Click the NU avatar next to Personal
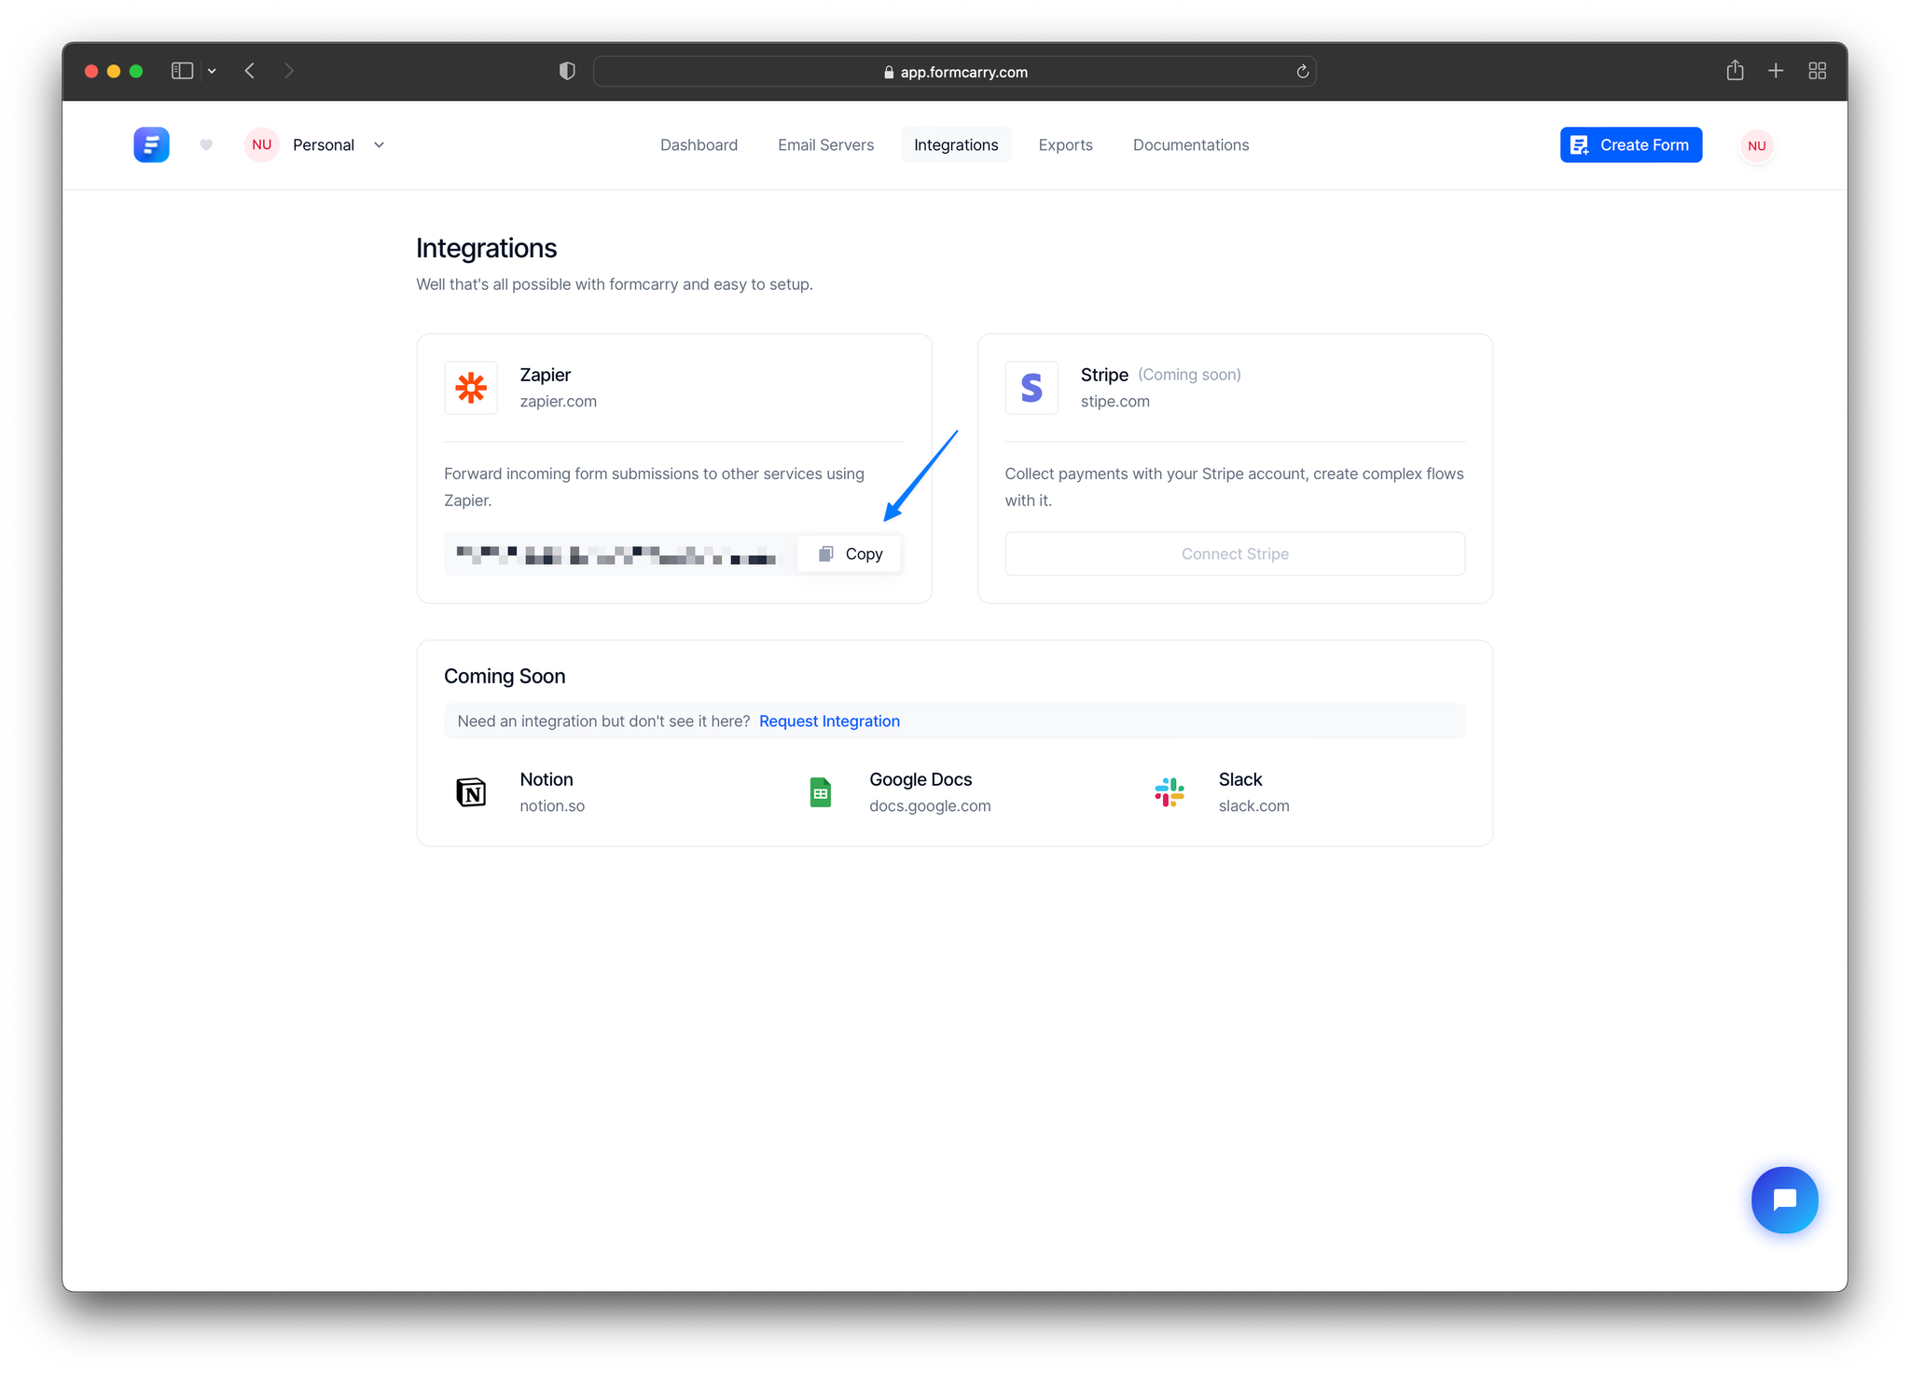This screenshot has height=1374, width=1910. 261,144
